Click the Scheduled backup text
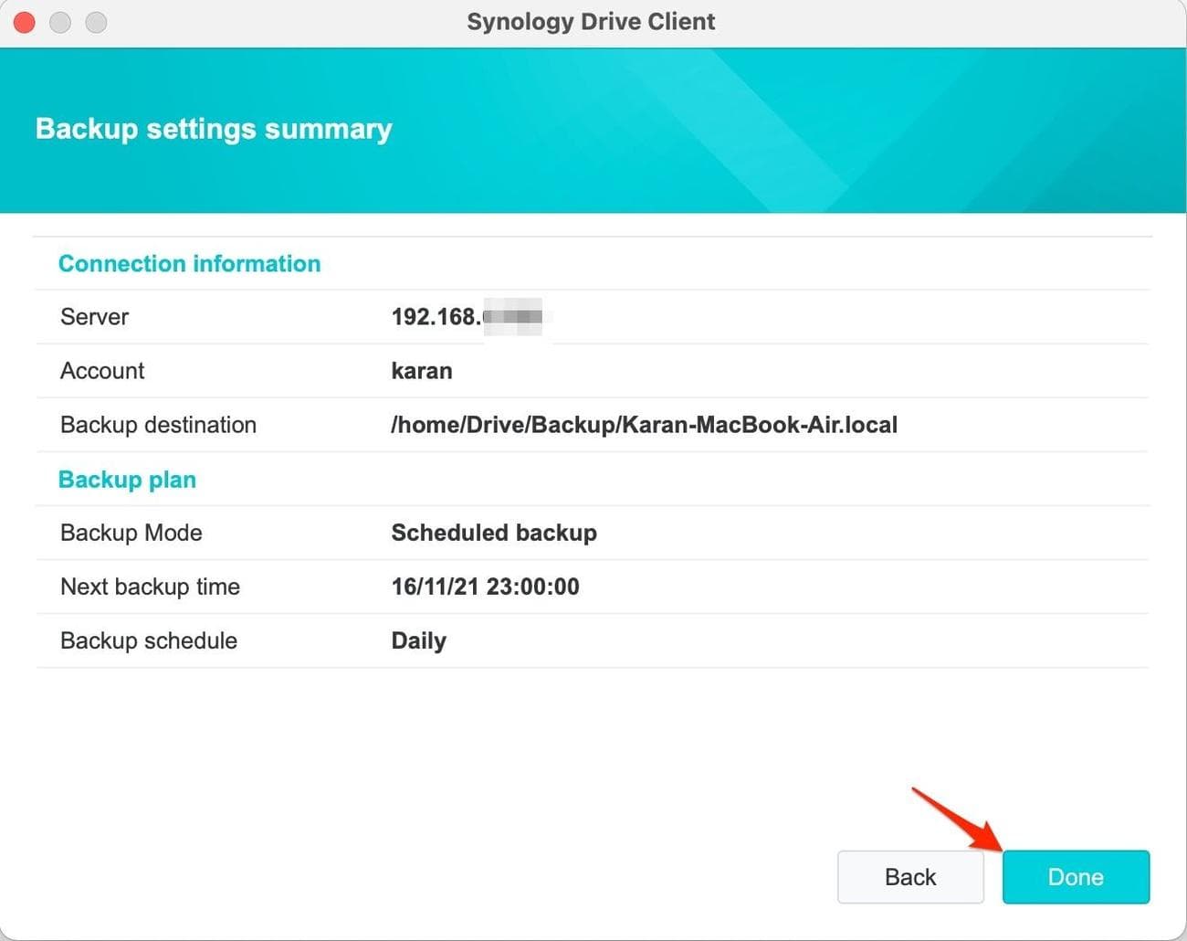 493,533
